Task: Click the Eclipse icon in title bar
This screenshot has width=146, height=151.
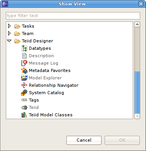Action: click(5, 4)
